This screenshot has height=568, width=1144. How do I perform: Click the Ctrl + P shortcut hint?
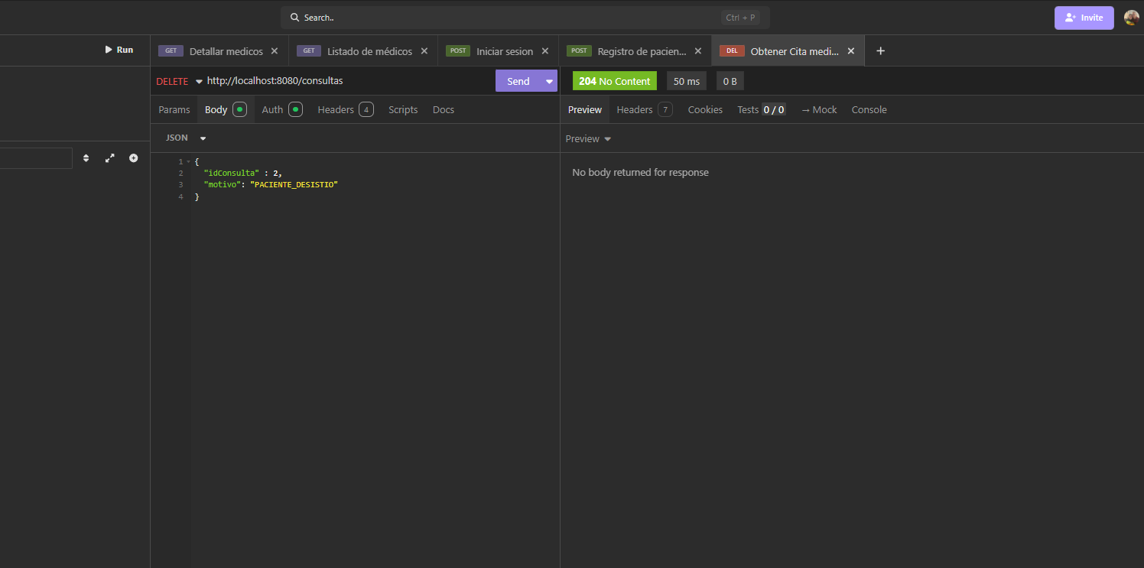(x=740, y=18)
